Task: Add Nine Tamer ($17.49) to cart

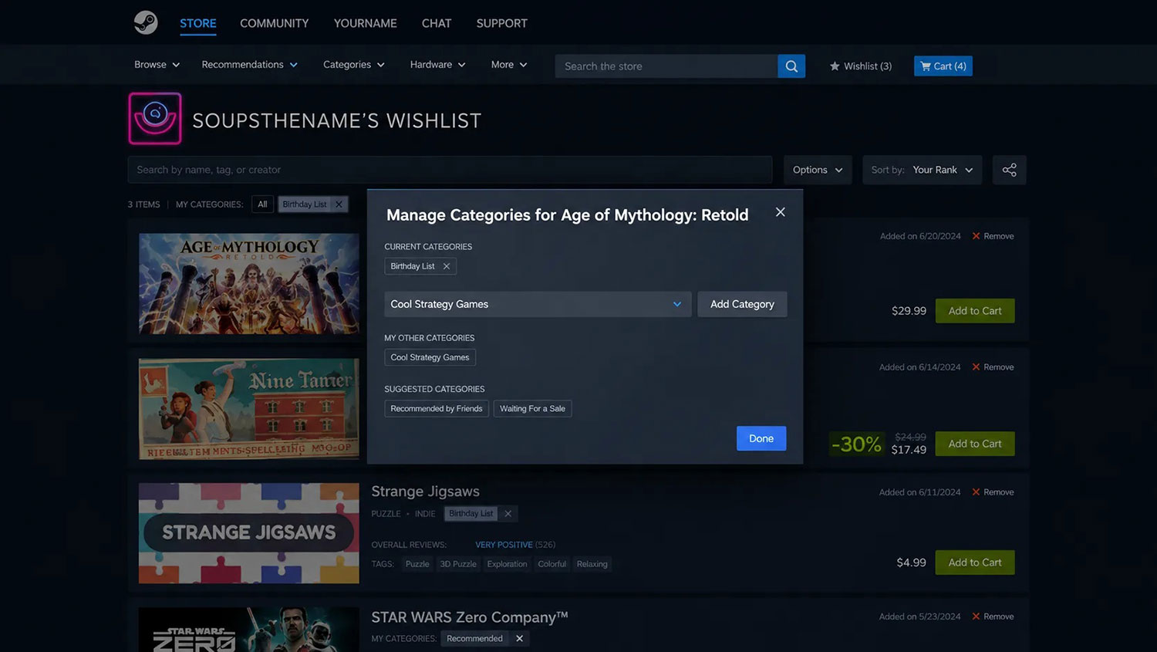Action: (975, 444)
